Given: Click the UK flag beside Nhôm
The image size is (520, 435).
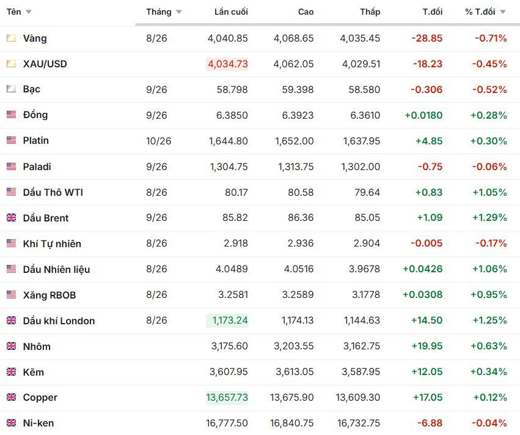Looking at the screenshot, I should click(11, 346).
